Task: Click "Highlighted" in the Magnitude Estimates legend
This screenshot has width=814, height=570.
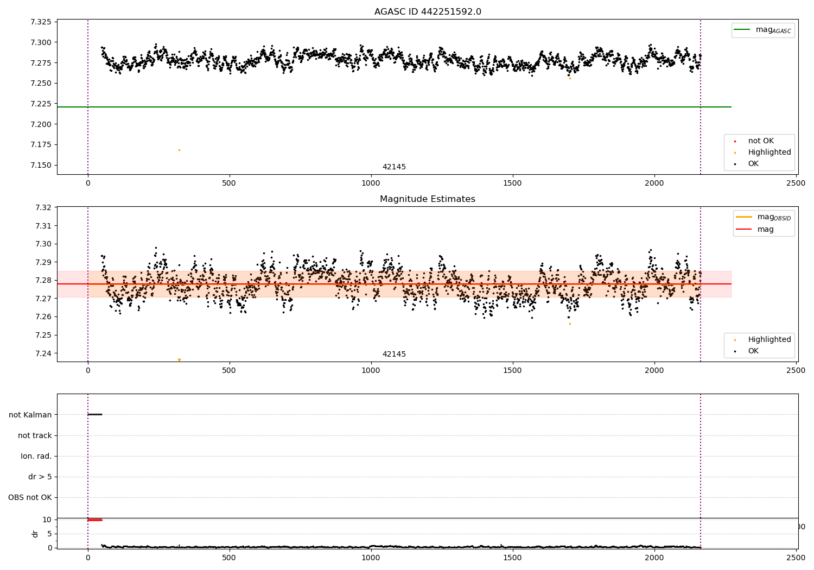Action: tap(762, 340)
